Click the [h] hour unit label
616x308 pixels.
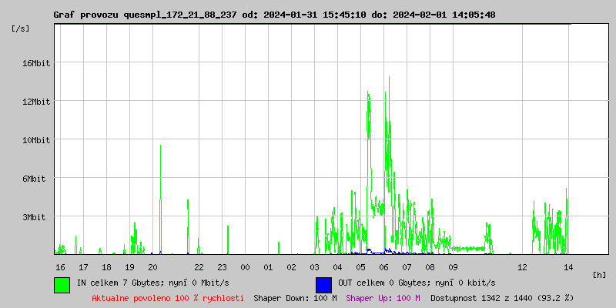[x=600, y=274]
